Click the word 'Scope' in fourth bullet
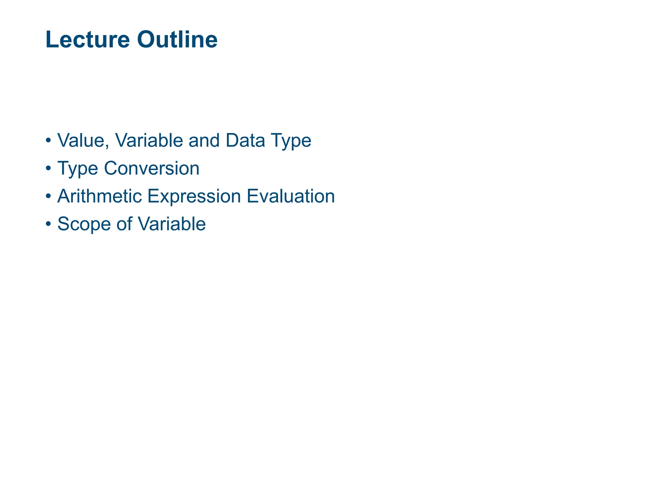653x490 pixels. [x=84, y=224]
